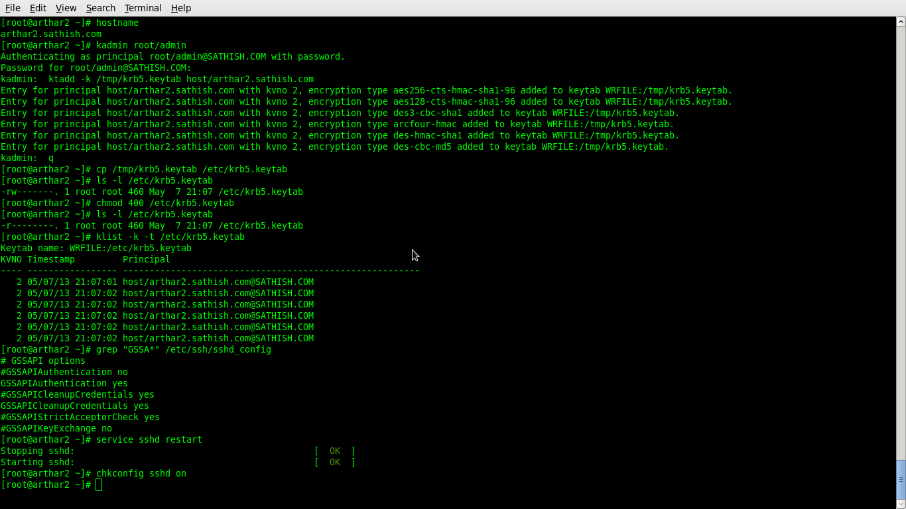906x509 pixels.
Task: Open the Help menu
Action: (180, 7)
